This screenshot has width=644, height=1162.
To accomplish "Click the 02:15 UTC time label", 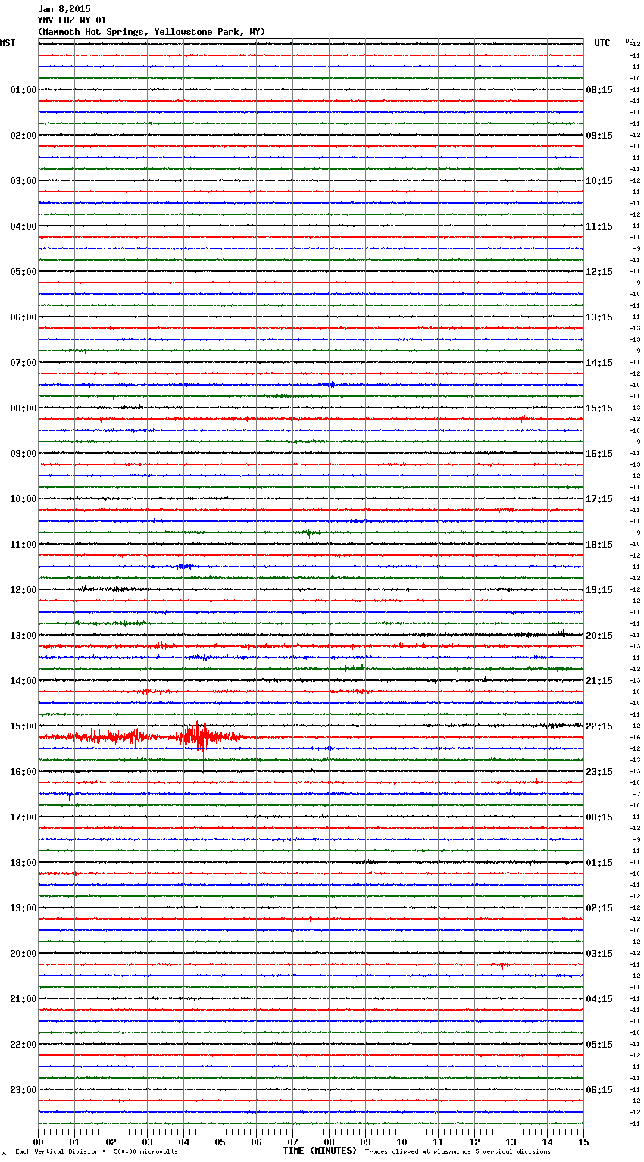I will (599, 908).
